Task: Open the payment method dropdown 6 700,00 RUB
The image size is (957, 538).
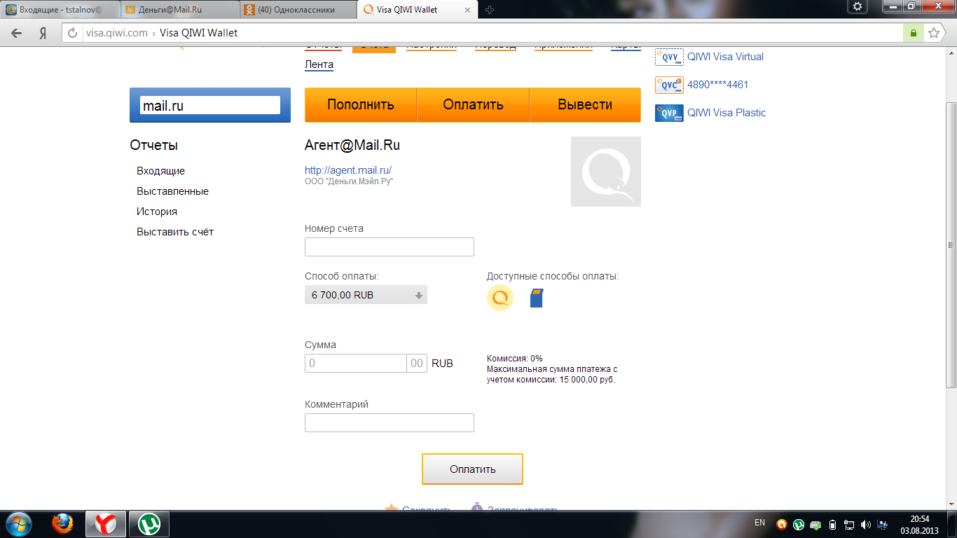Action: [366, 295]
